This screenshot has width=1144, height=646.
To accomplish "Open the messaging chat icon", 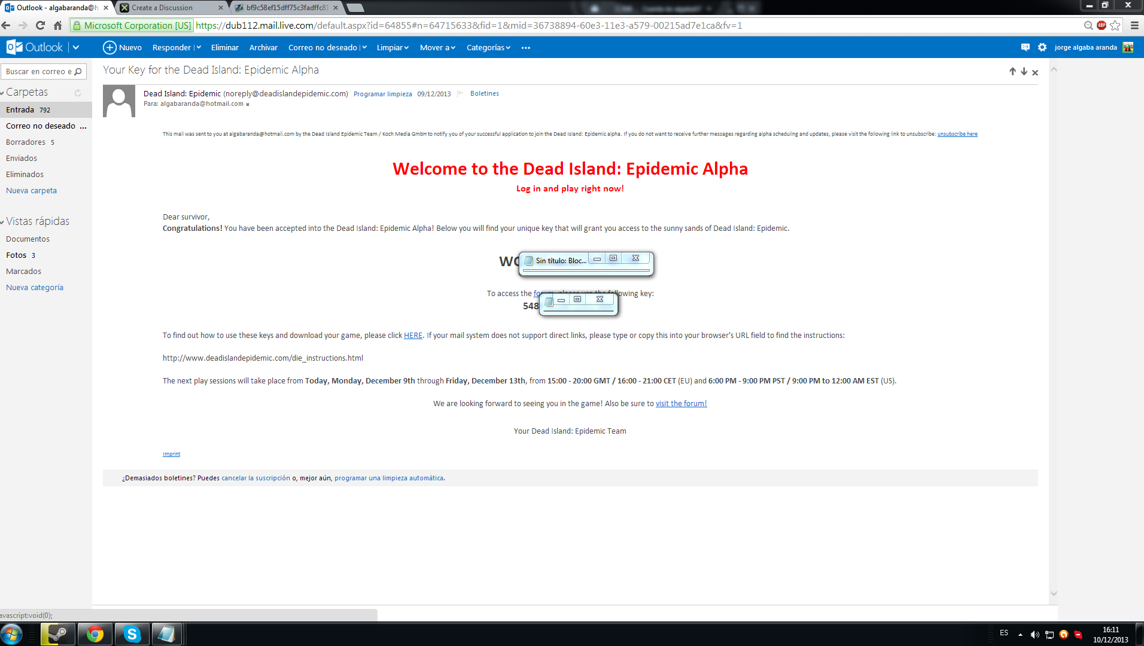I will pyautogui.click(x=1025, y=47).
